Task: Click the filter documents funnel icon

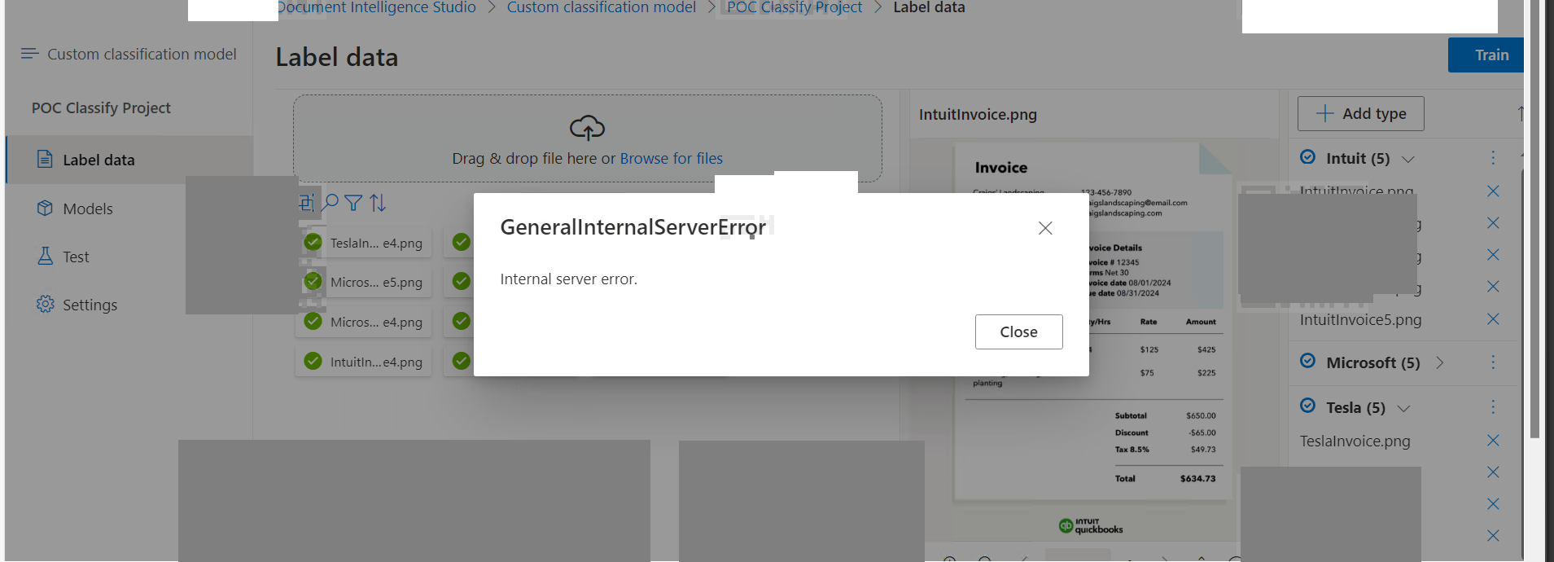Action: pos(353,203)
